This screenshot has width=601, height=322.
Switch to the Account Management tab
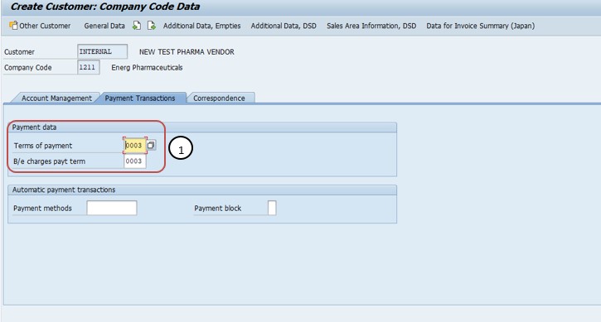56,98
